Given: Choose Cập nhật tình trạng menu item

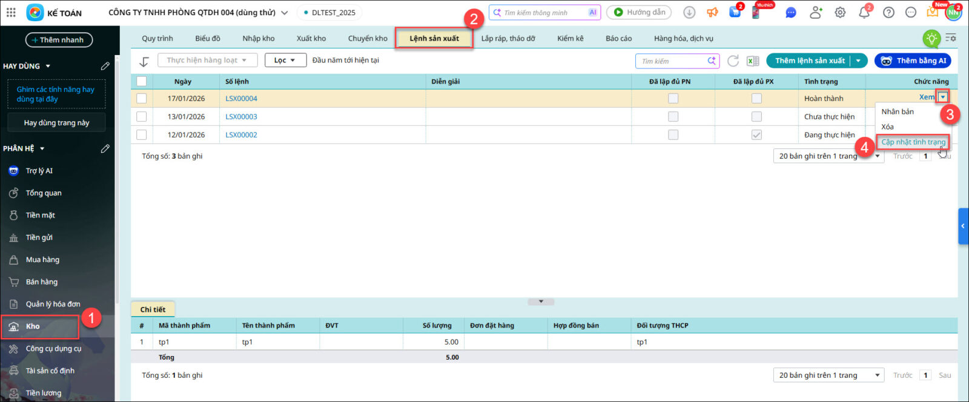Looking at the screenshot, I should point(913,142).
